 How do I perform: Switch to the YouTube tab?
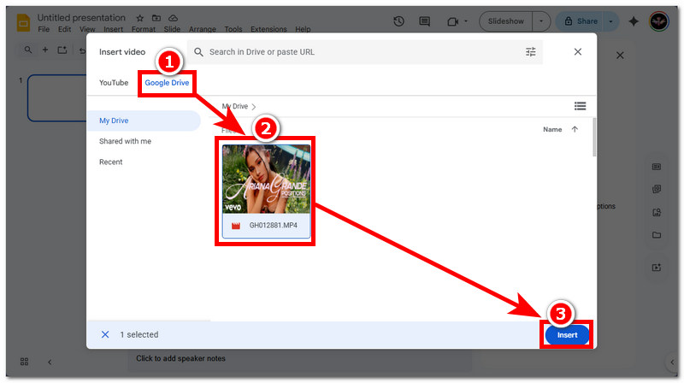click(114, 83)
